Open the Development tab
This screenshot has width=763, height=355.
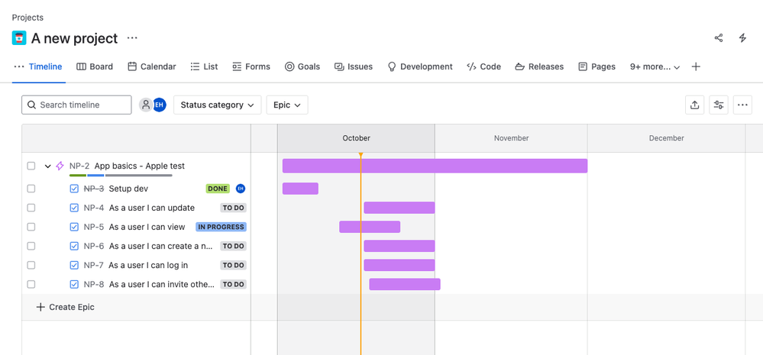pos(419,66)
